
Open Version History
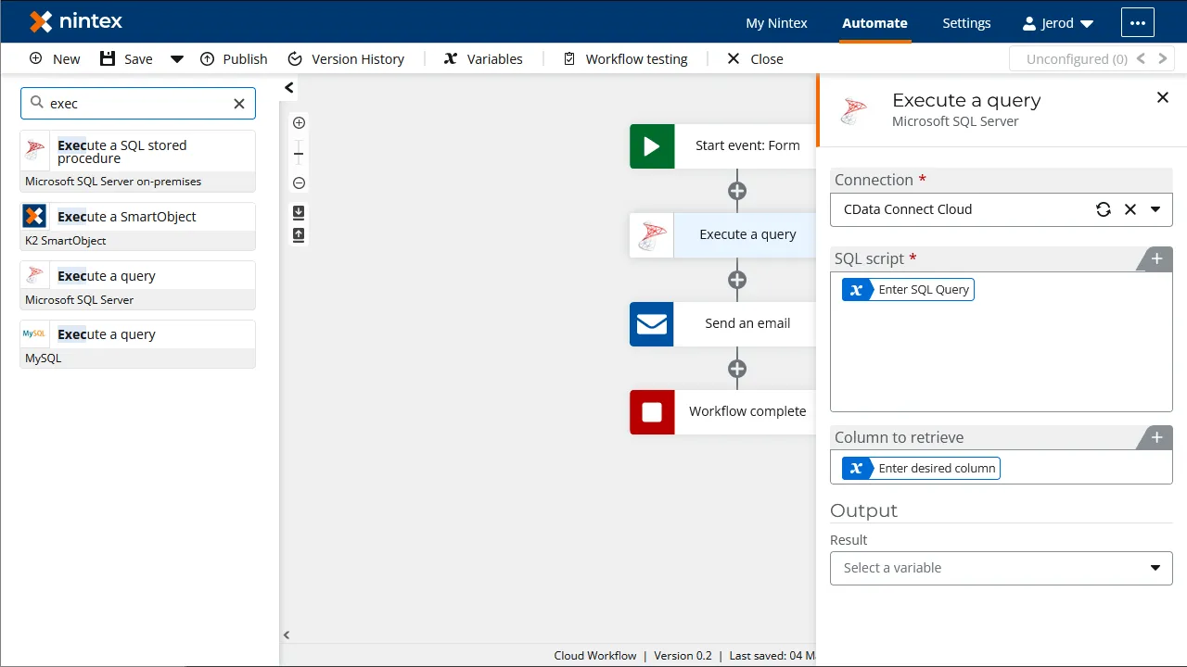(x=347, y=58)
